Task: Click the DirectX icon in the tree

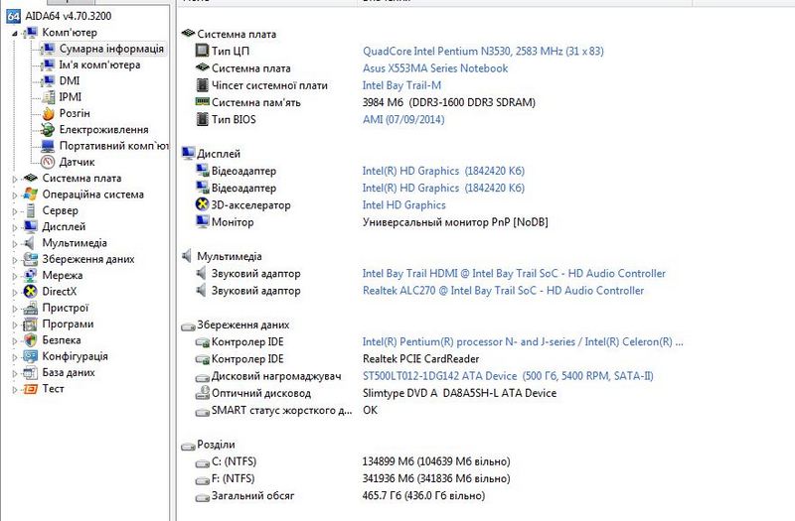Action: 30,292
